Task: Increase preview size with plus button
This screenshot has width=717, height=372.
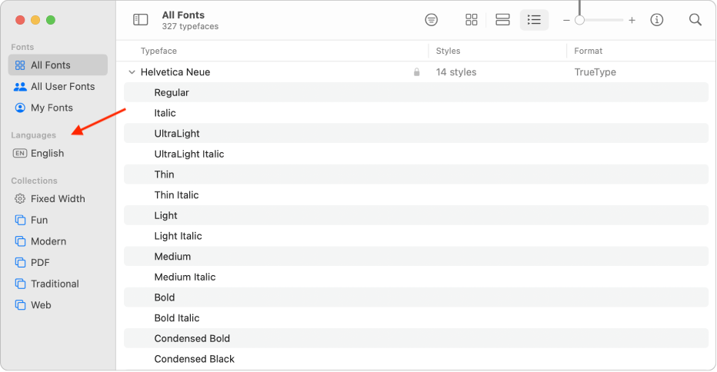Action: [632, 20]
